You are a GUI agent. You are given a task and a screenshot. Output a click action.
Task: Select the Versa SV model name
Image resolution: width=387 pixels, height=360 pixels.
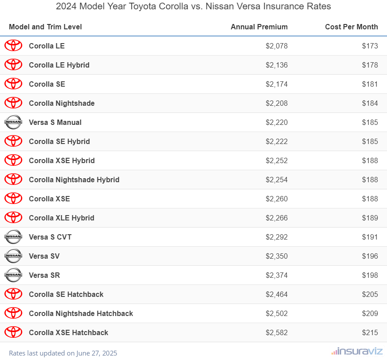point(44,256)
